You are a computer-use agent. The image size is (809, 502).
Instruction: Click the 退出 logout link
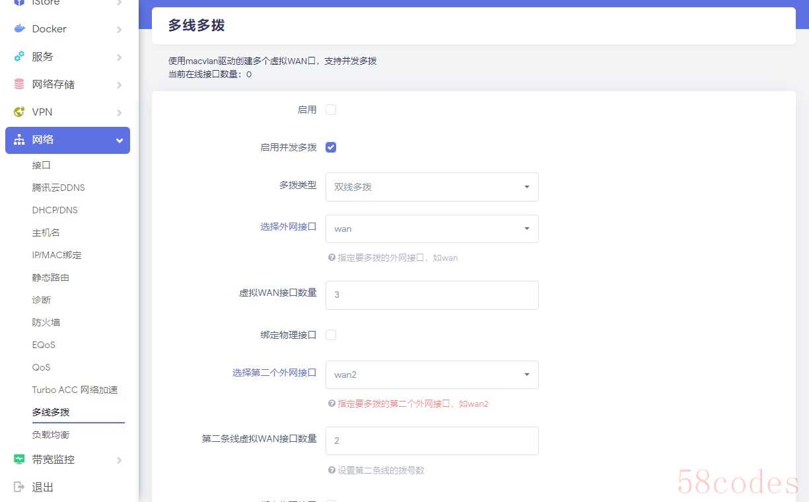(42, 487)
